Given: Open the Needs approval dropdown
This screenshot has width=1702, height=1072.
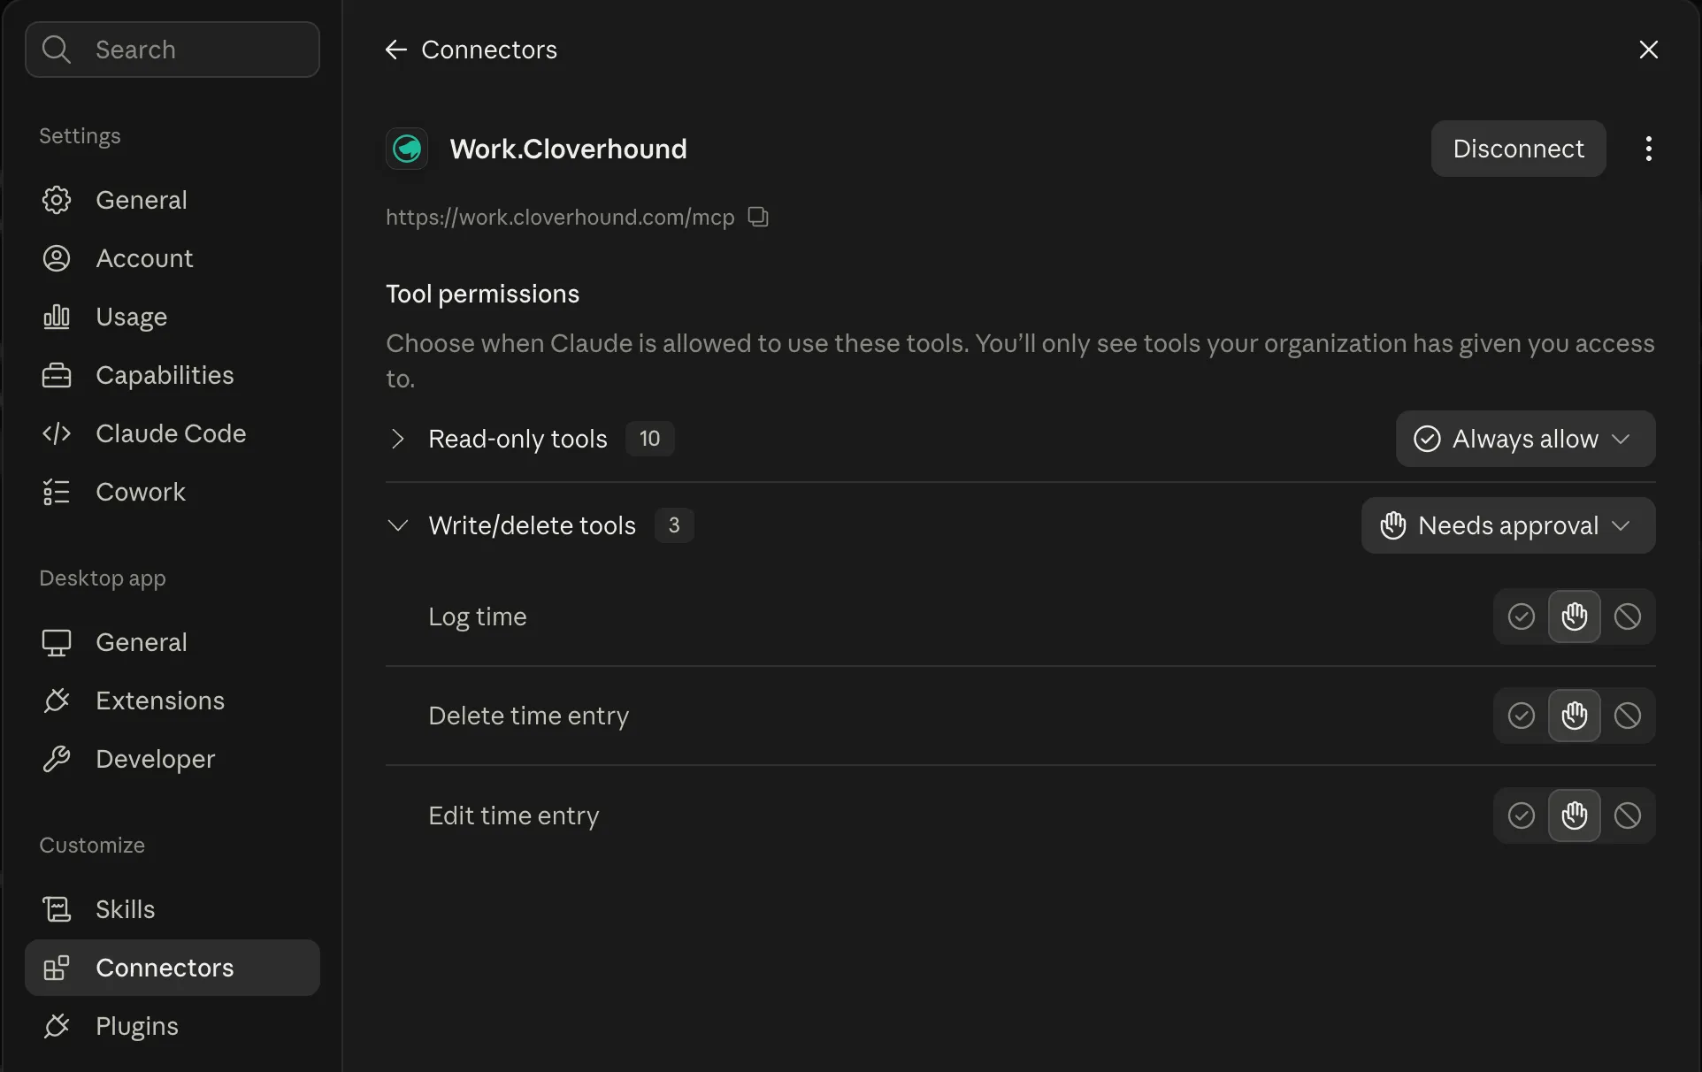Looking at the screenshot, I should coord(1507,525).
